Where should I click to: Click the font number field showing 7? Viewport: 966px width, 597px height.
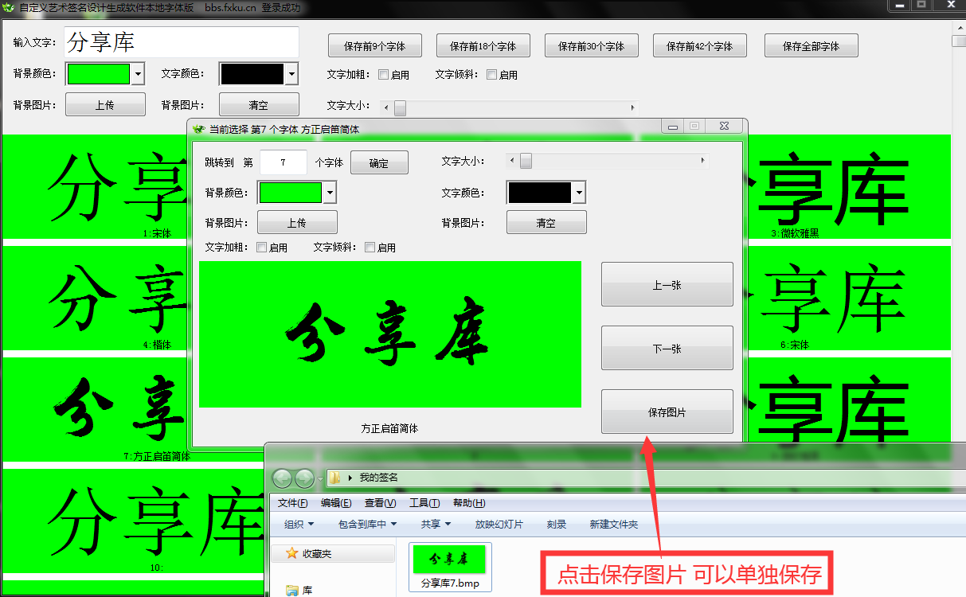click(284, 162)
